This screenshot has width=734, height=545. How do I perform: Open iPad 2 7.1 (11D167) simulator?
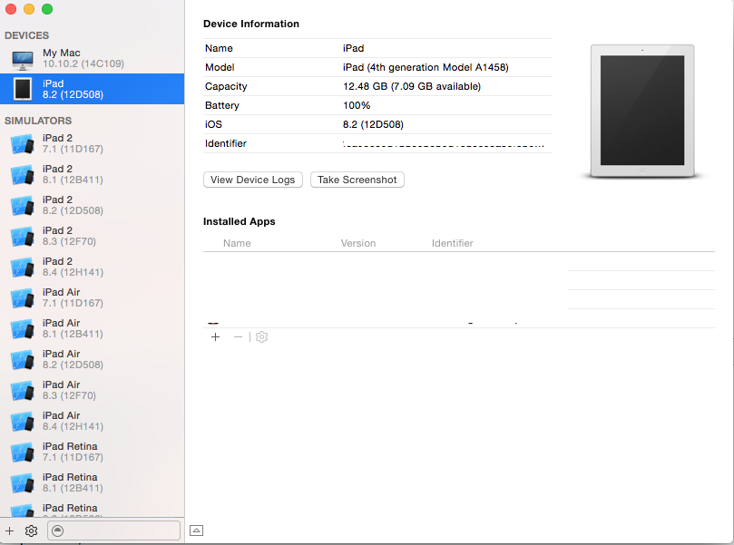point(93,143)
